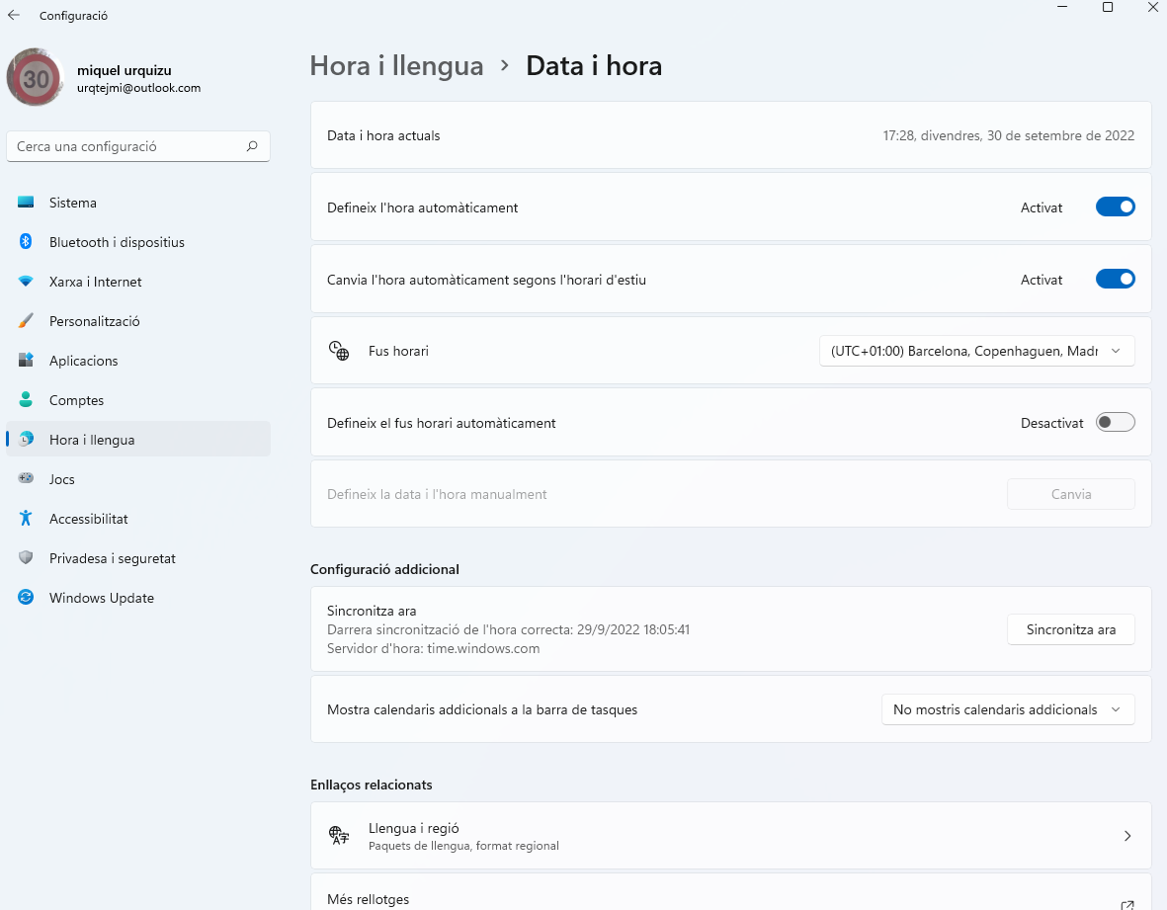Open the additional calendars dropdown
The width and height of the screenshot is (1167, 910).
tap(1007, 709)
